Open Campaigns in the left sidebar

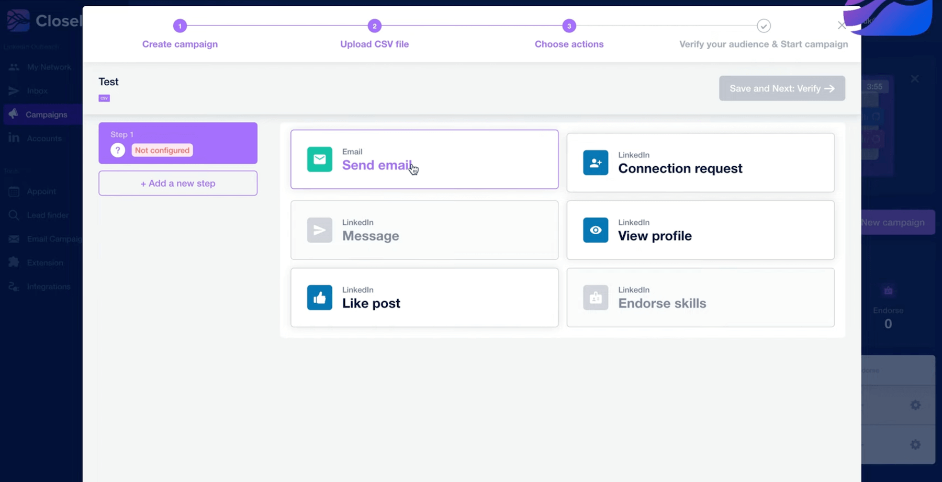coord(46,114)
